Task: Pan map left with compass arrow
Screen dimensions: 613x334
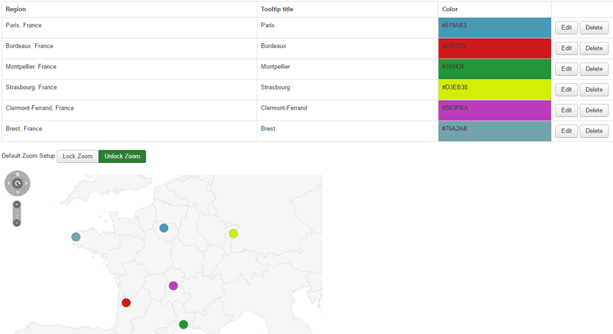Action: click(9, 184)
